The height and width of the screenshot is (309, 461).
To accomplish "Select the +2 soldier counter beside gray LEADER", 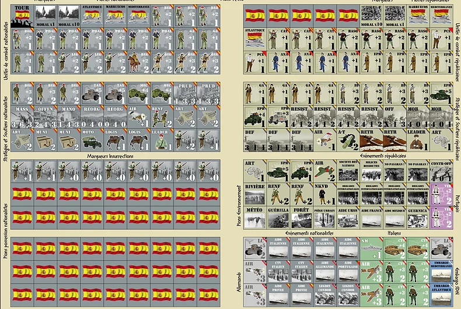I will pyautogui.click(x=185, y=140).
